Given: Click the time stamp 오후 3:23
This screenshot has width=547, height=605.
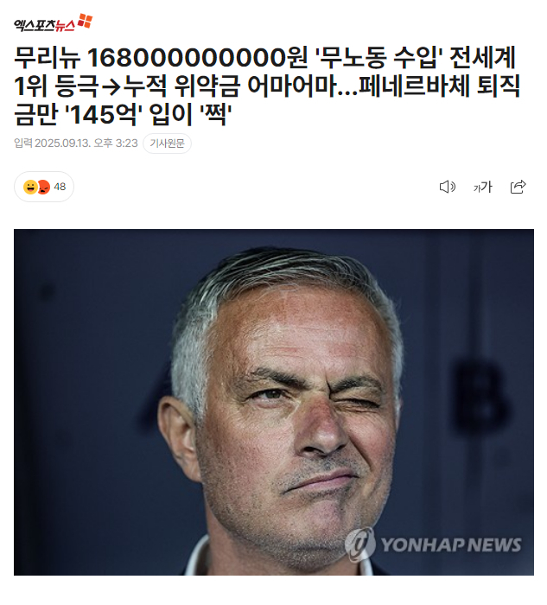Looking at the screenshot, I should point(116,143).
